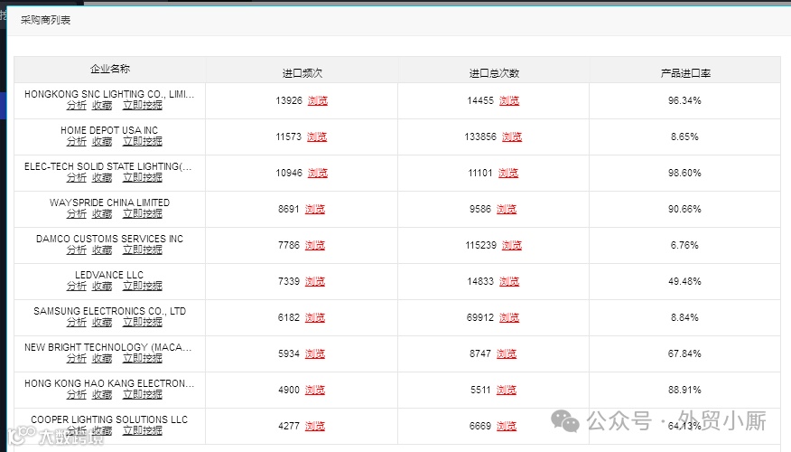Click 收藏 under HOME DEPOT USA INC

pos(102,141)
